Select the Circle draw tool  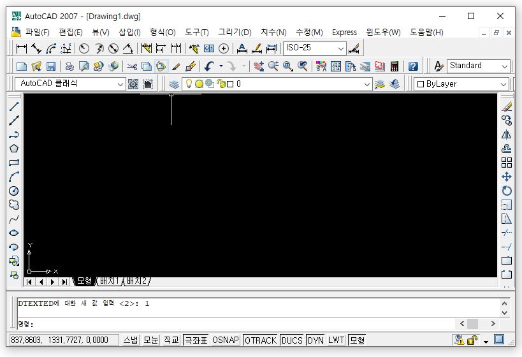[14, 191]
